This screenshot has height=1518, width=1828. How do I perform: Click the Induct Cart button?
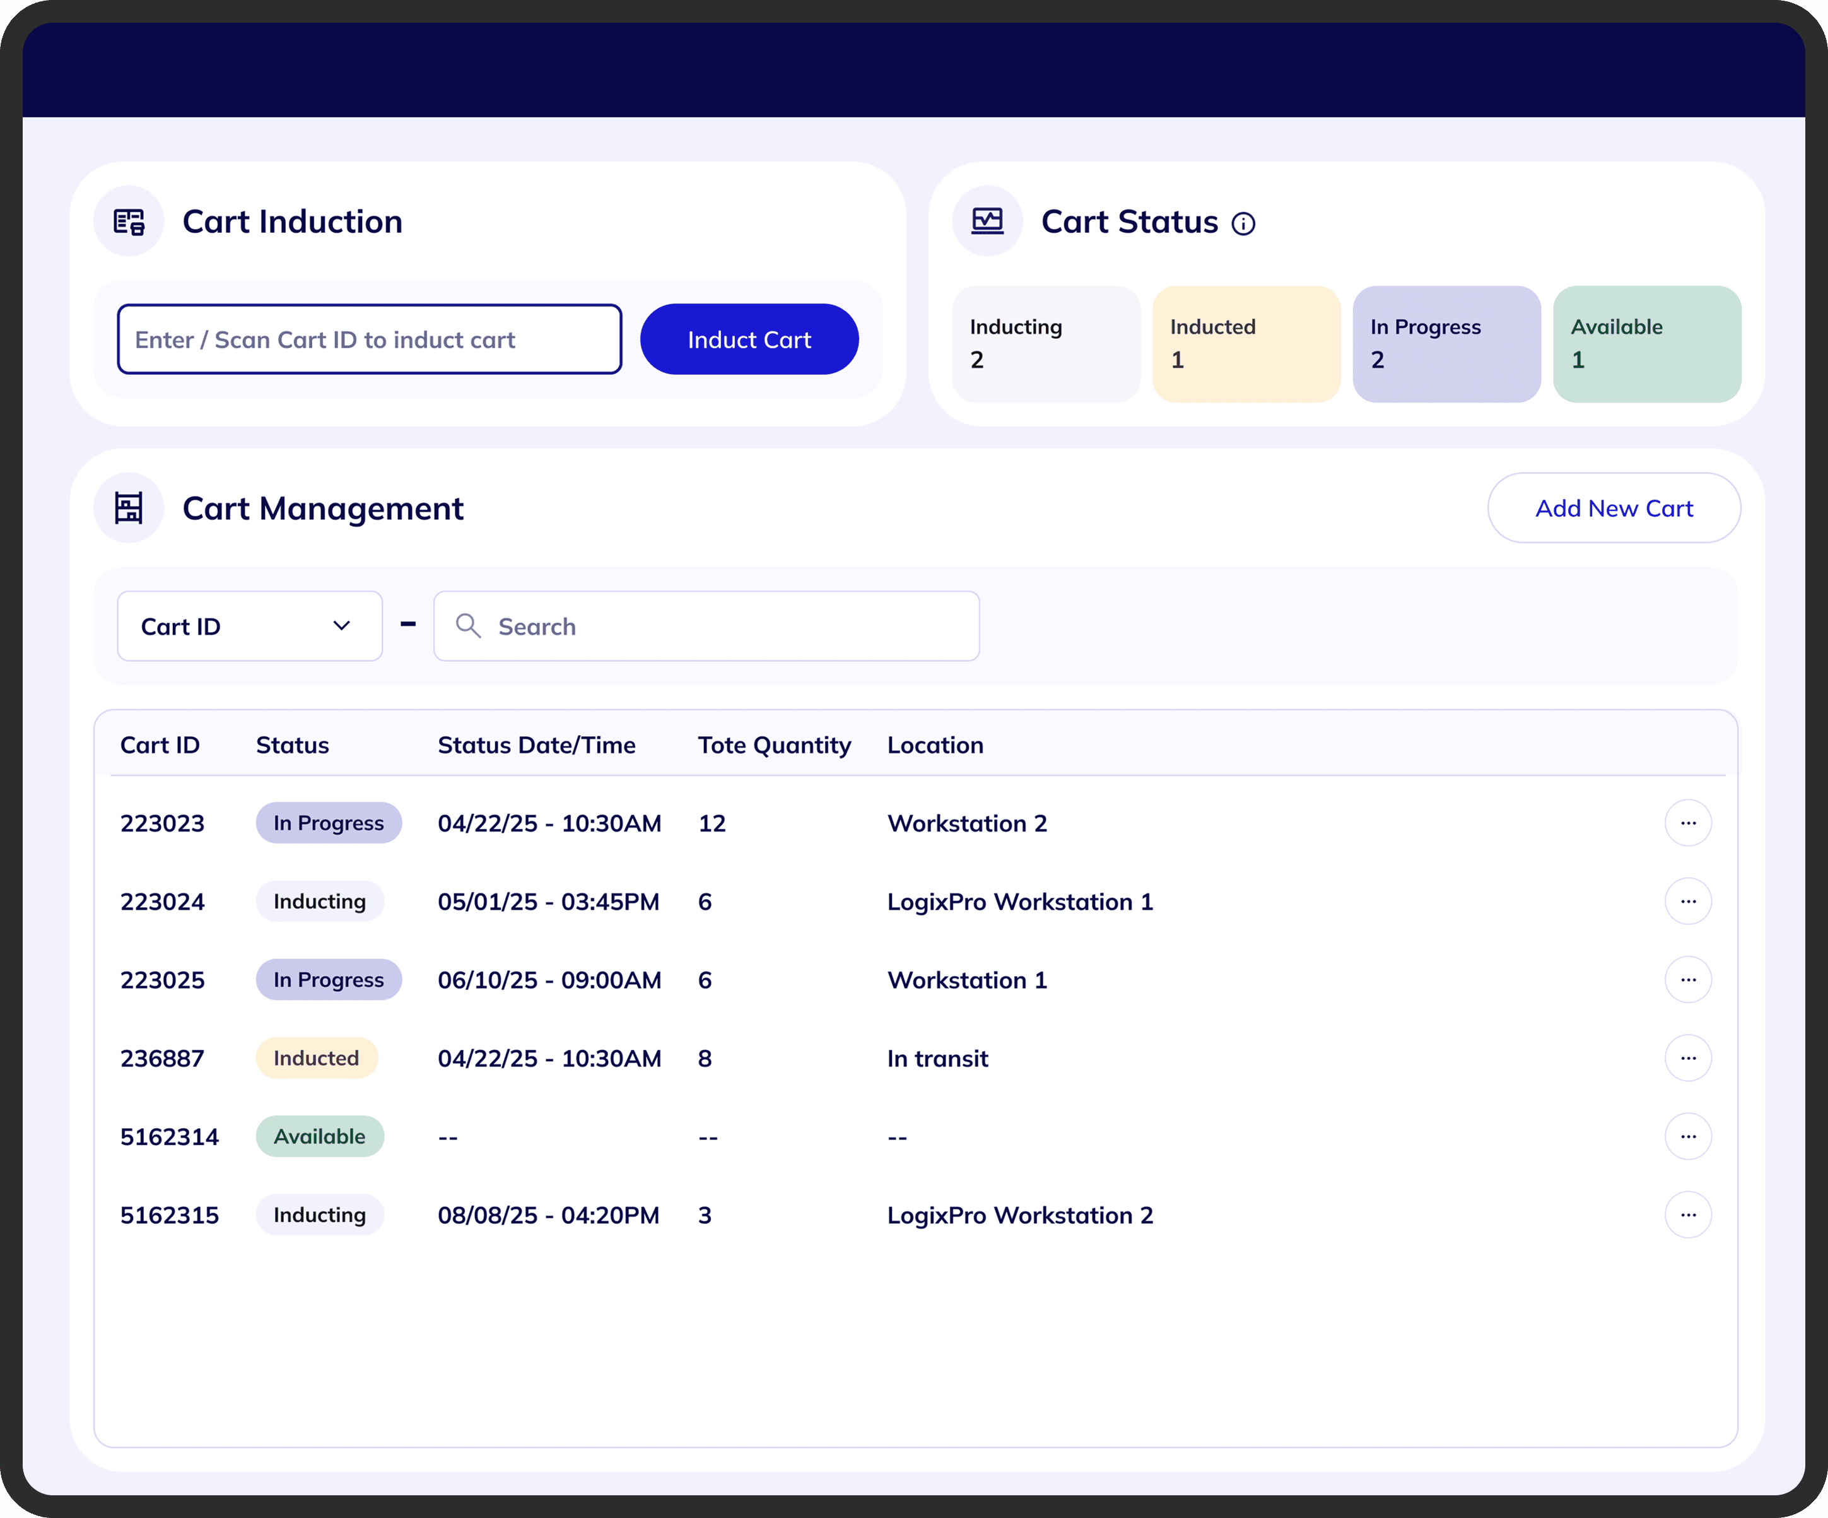pos(749,339)
